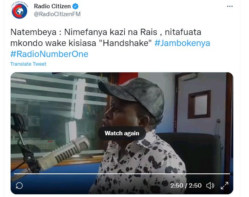Click the word "Handshake" in the tweet
Viewport: 249px width, 197px height.
click(x=126, y=43)
